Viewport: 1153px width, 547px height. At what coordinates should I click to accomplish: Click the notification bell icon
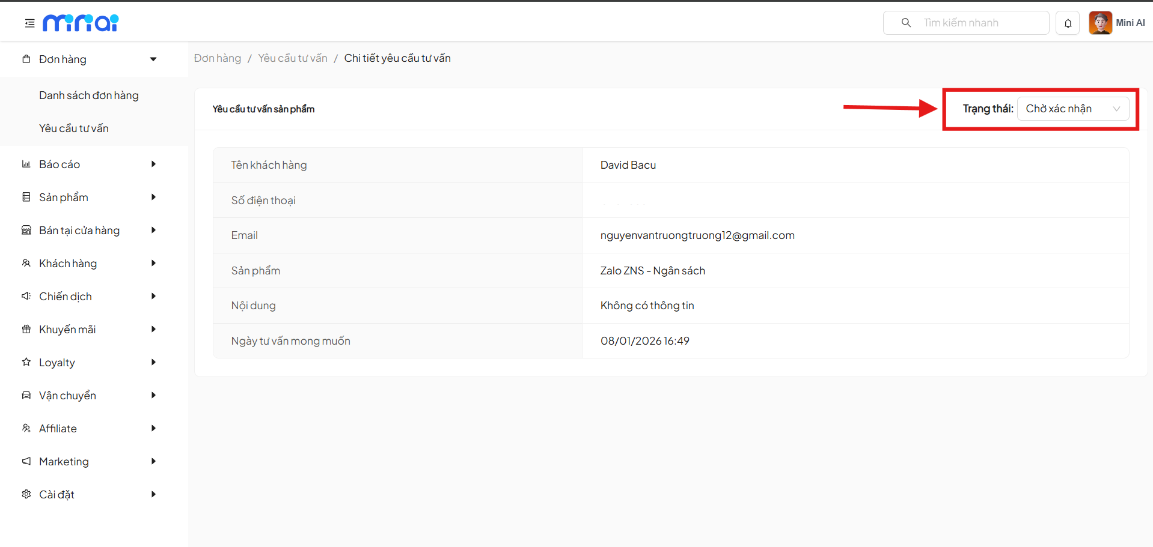tap(1068, 23)
